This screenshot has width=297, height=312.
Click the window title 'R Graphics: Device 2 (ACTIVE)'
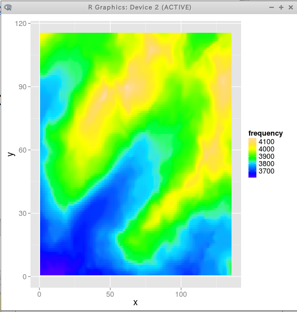pos(140,7)
